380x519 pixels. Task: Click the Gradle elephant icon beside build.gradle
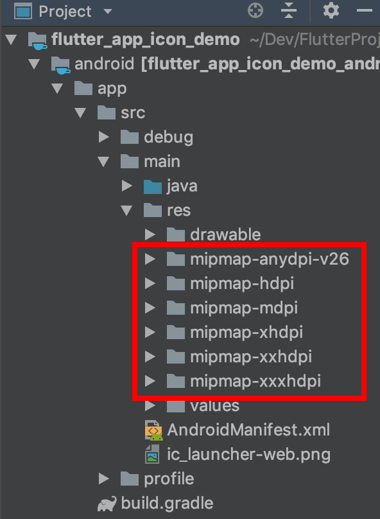point(107,504)
